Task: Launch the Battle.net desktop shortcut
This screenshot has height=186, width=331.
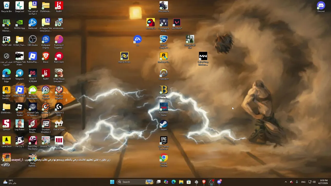Action: tap(33, 24)
